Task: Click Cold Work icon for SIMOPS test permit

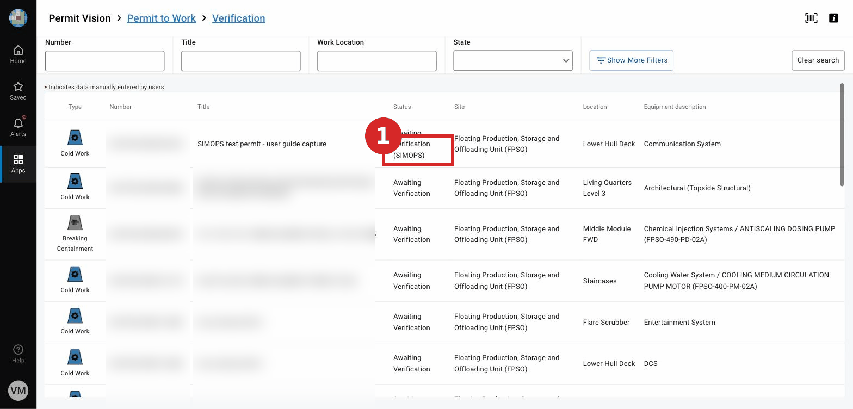Action: click(x=75, y=138)
